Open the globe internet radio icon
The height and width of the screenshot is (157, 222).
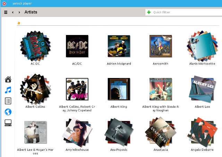click(8, 112)
